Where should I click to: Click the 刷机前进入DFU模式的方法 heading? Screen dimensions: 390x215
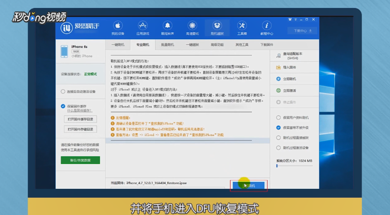click(x=129, y=61)
